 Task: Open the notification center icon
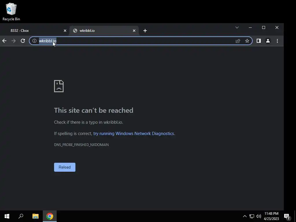[287, 216]
